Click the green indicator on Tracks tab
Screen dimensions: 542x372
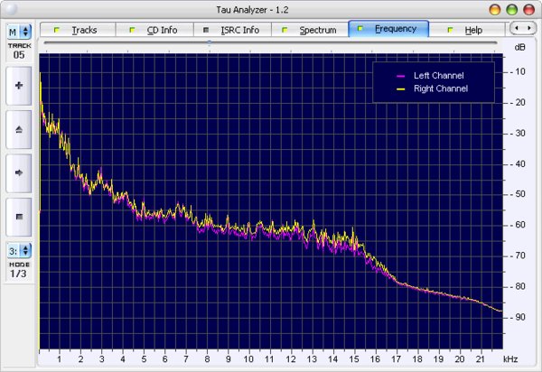point(57,30)
